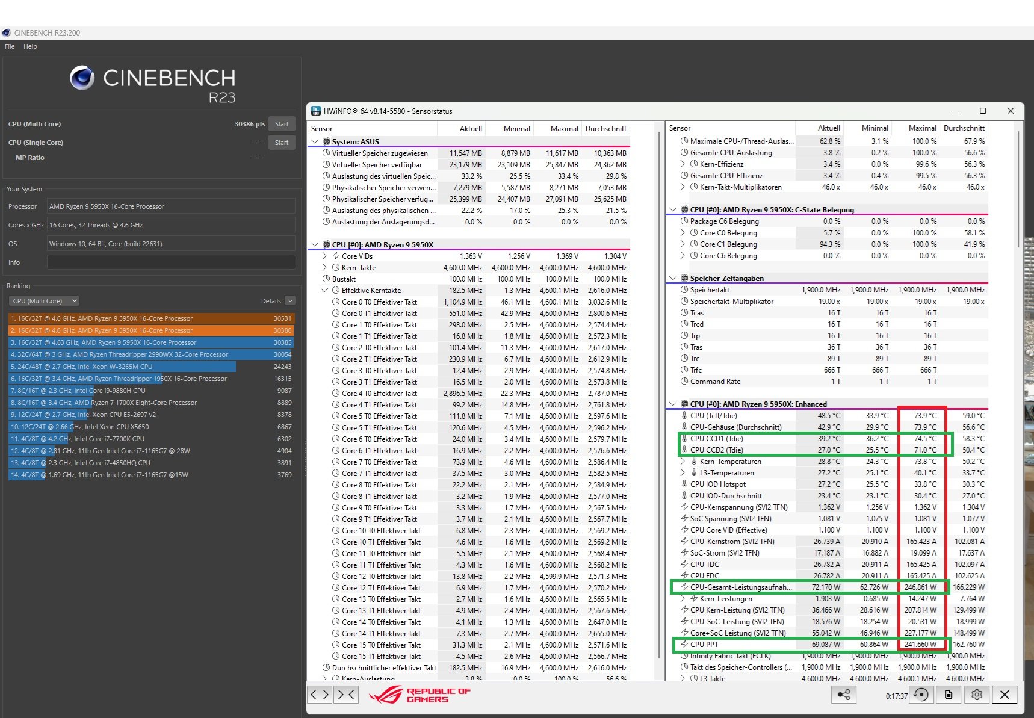Open HWiNFO sensor settings gear
Image resolution: width=1034 pixels, height=718 pixels.
click(977, 695)
